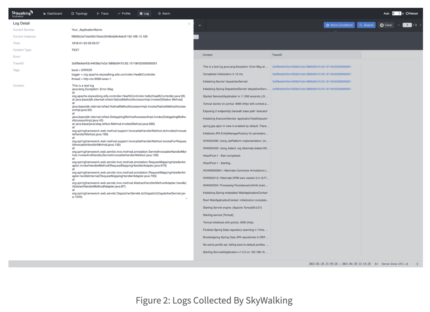430x312 pixels.
Task: Clear the search conditions
Action: 386,25
